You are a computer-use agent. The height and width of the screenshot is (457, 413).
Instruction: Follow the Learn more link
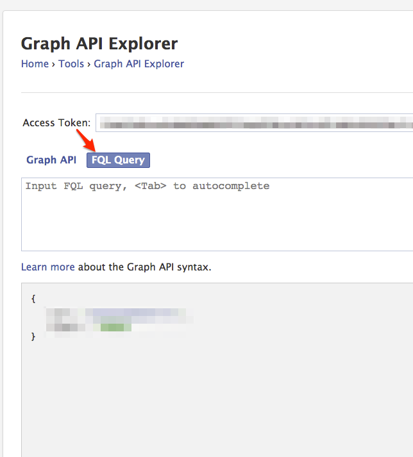(48, 267)
